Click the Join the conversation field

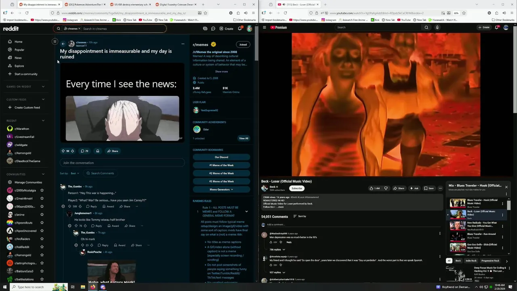pos(122,163)
